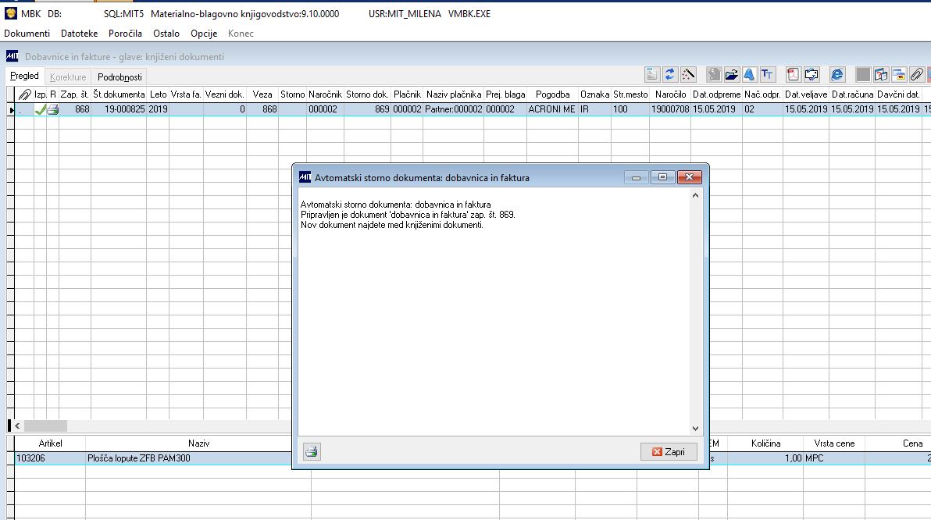
Task: Open the Dokumenti menu
Action: 27,34
